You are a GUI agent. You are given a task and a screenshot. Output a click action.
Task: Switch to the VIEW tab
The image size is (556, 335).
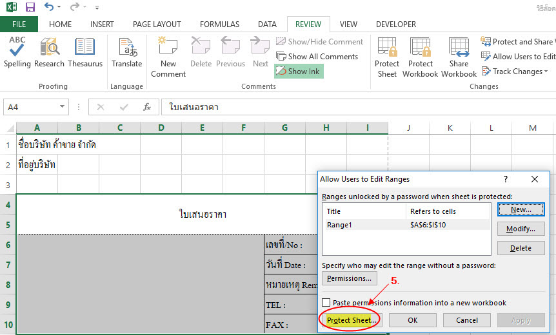pos(348,24)
